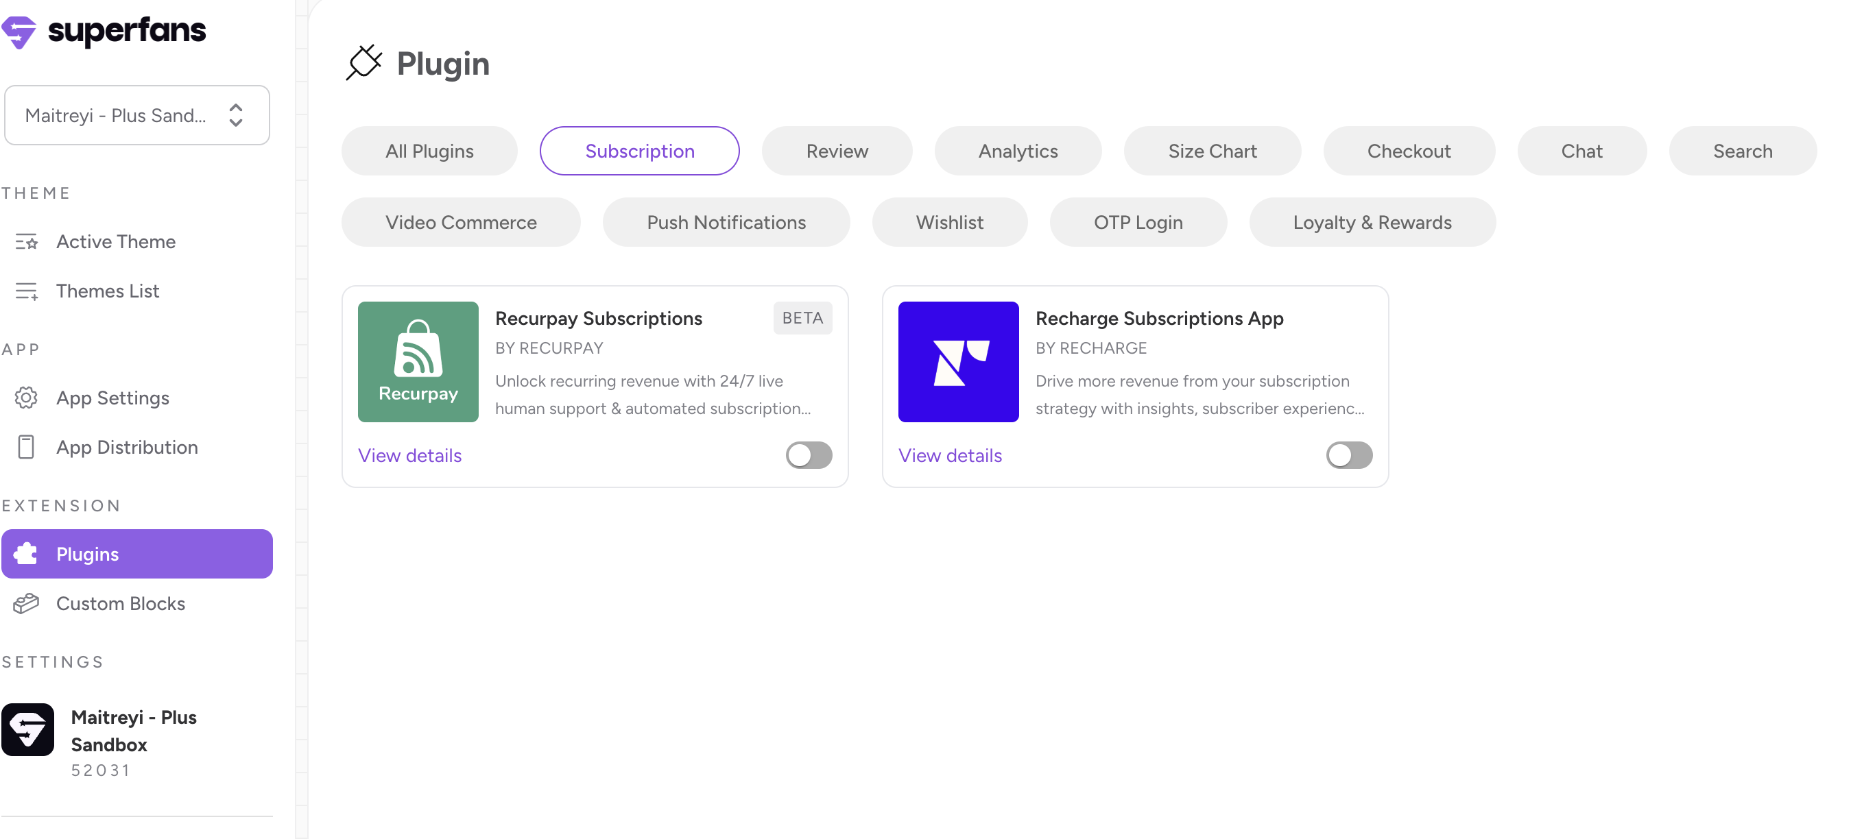Select the All Plugins filter tab
This screenshot has height=839, width=1875.
click(429, 151)
